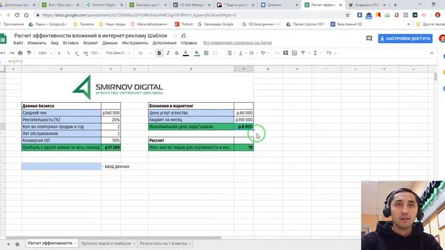445x250 pixels.
Task: Open the Справка menu
Action: (188, 43)
